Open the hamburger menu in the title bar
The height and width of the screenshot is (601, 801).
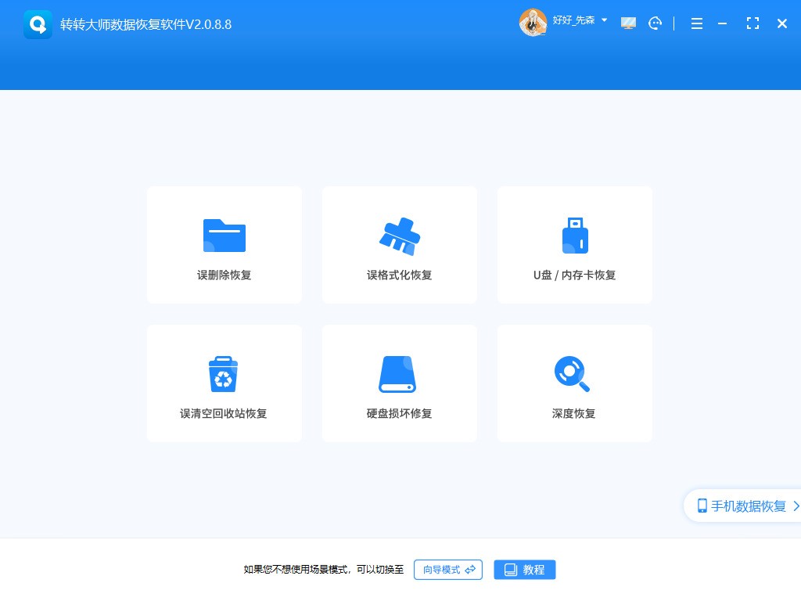[x=696, y=23]
